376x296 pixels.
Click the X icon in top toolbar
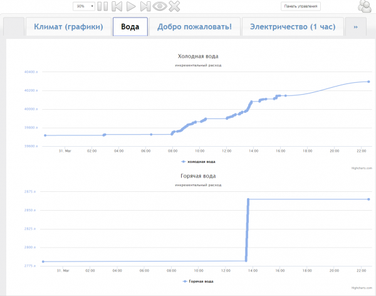174,6
